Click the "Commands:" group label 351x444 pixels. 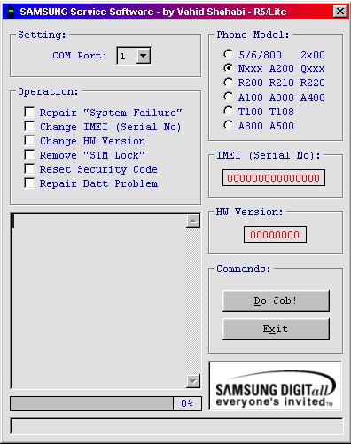coord(244,269)
